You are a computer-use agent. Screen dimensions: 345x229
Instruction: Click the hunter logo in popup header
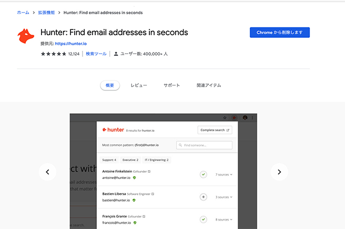point(113,130)
